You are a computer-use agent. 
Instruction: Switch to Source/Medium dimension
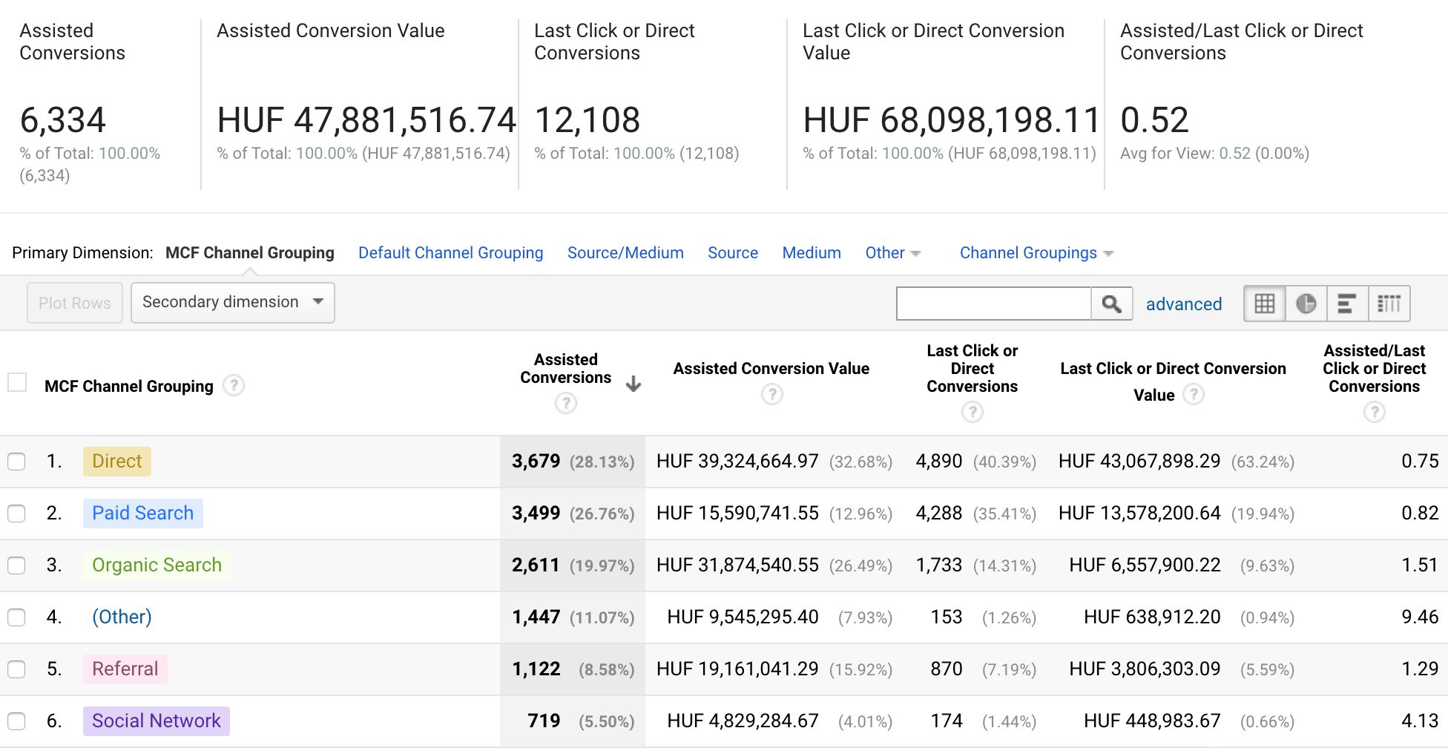point(625,253)
